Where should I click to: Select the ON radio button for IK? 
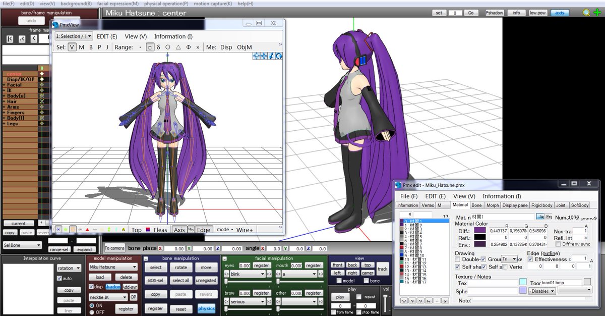pyautogui.click(x=91, y=306)
